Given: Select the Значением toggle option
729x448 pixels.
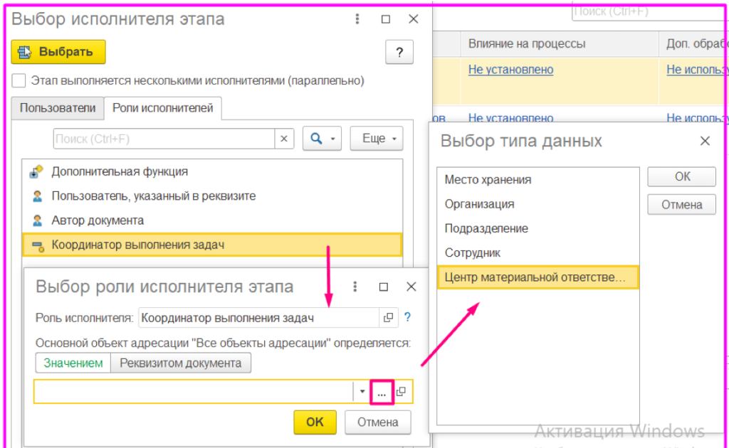Looking at the screenshot, I should pos(73,363).
